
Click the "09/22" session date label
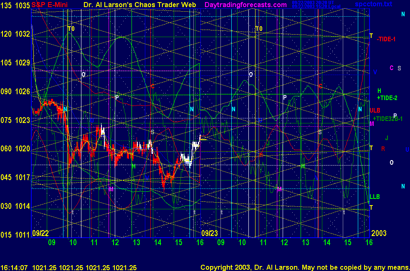click(x=40, y=233)
